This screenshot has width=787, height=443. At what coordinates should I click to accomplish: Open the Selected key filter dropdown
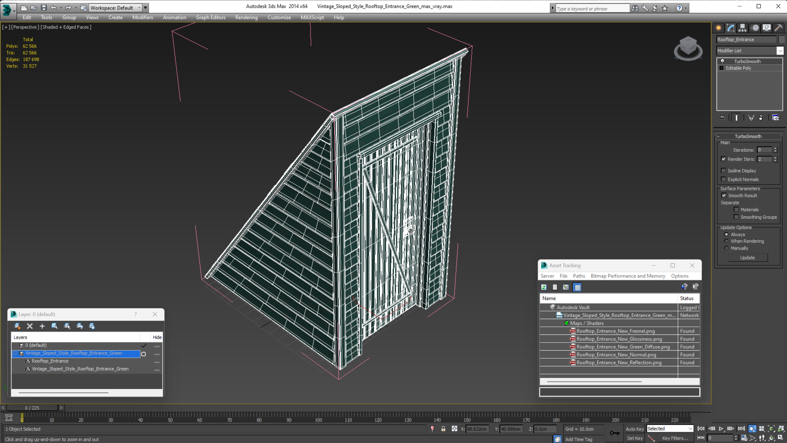[670, 429]
